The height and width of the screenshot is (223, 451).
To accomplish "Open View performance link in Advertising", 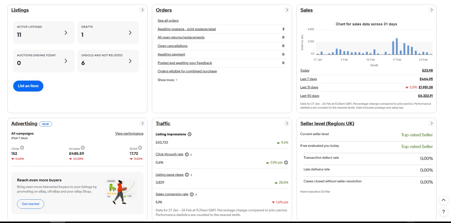I will 129,133.
